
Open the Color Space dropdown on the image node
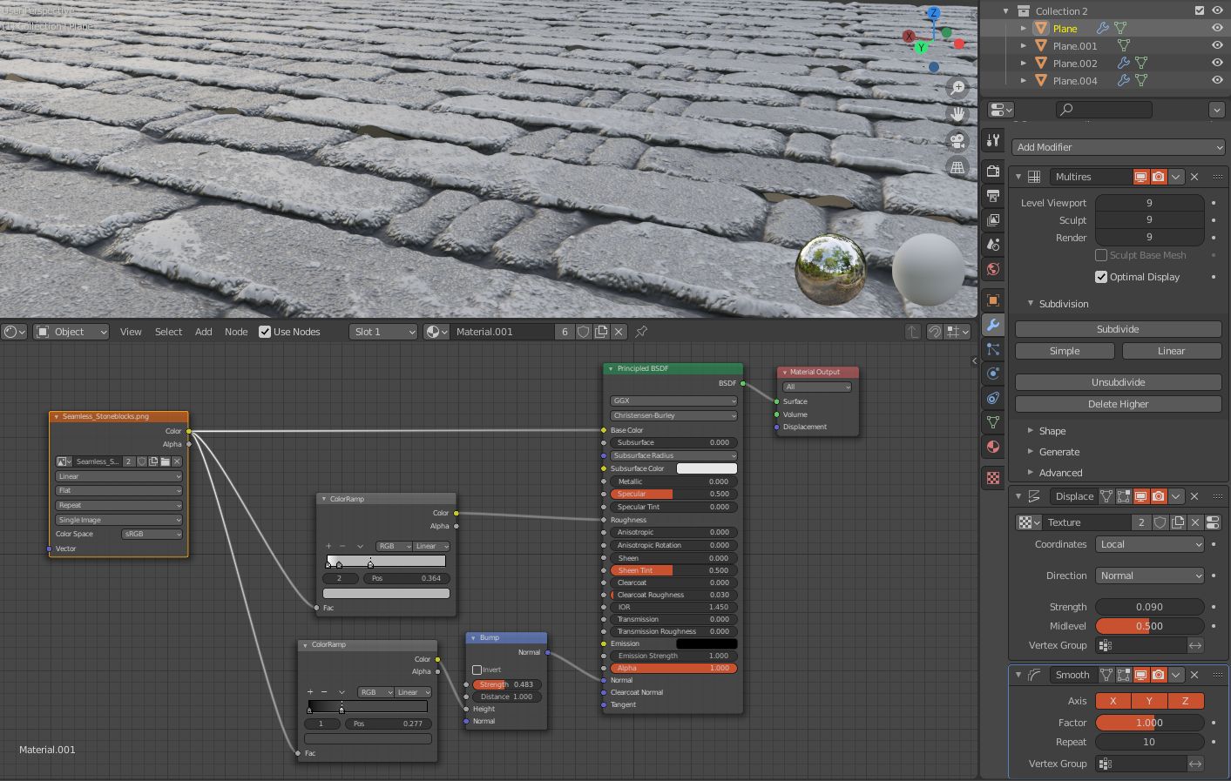152,533
